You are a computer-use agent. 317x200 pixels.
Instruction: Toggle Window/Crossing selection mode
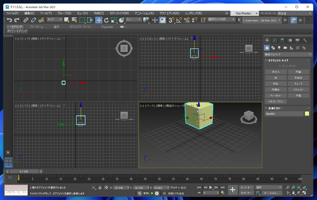90,20
